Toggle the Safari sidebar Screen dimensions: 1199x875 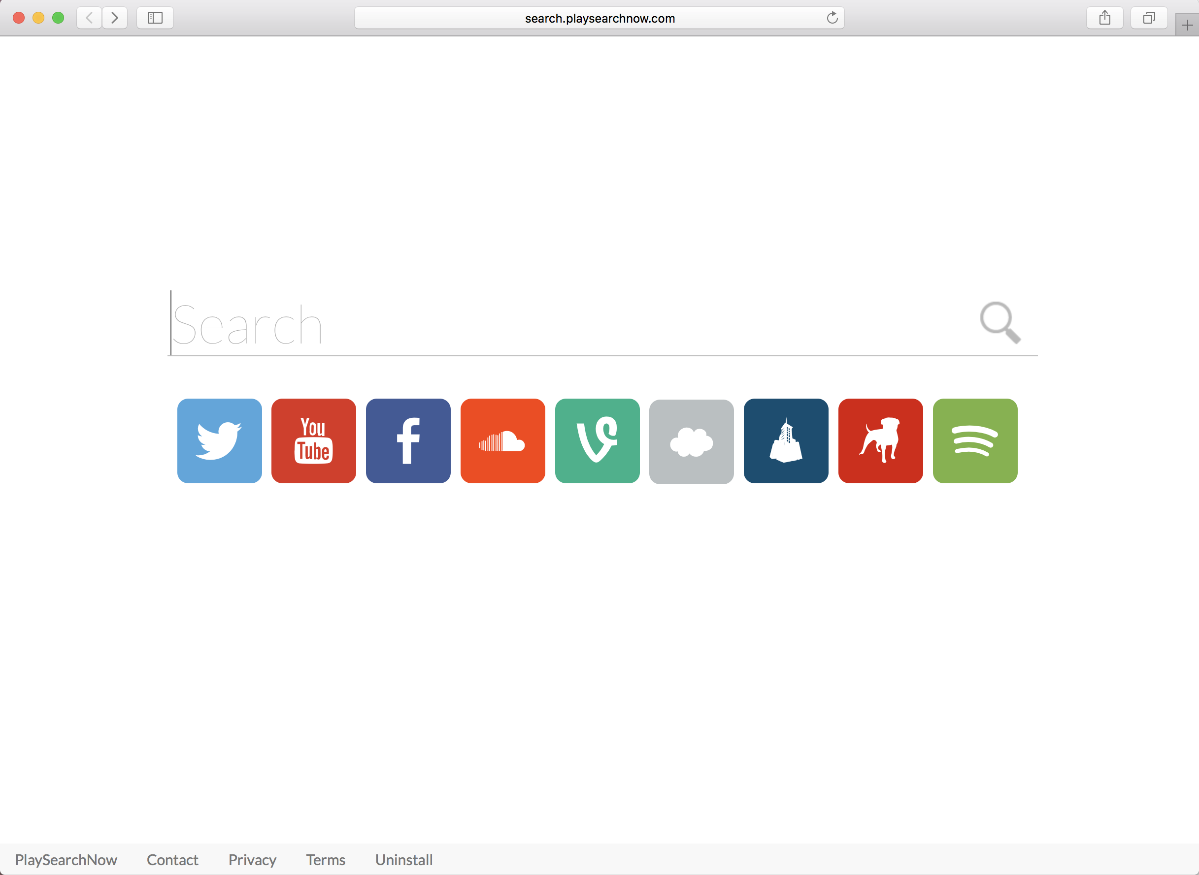pos(155,18)
